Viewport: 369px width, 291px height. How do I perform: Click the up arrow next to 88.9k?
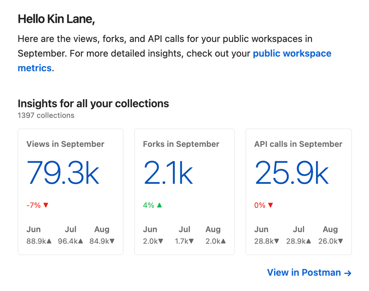[x=49, y=241]
